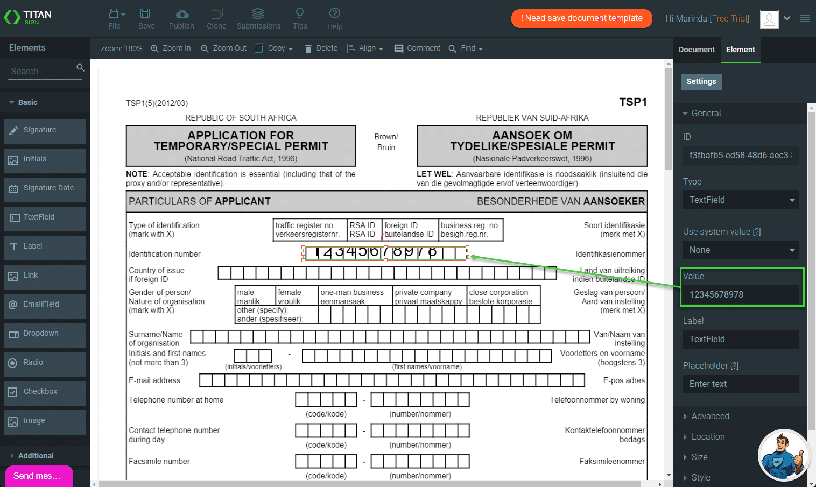Open the Submissions stack icon
816x487 pixels.
[x=258, y=13]
